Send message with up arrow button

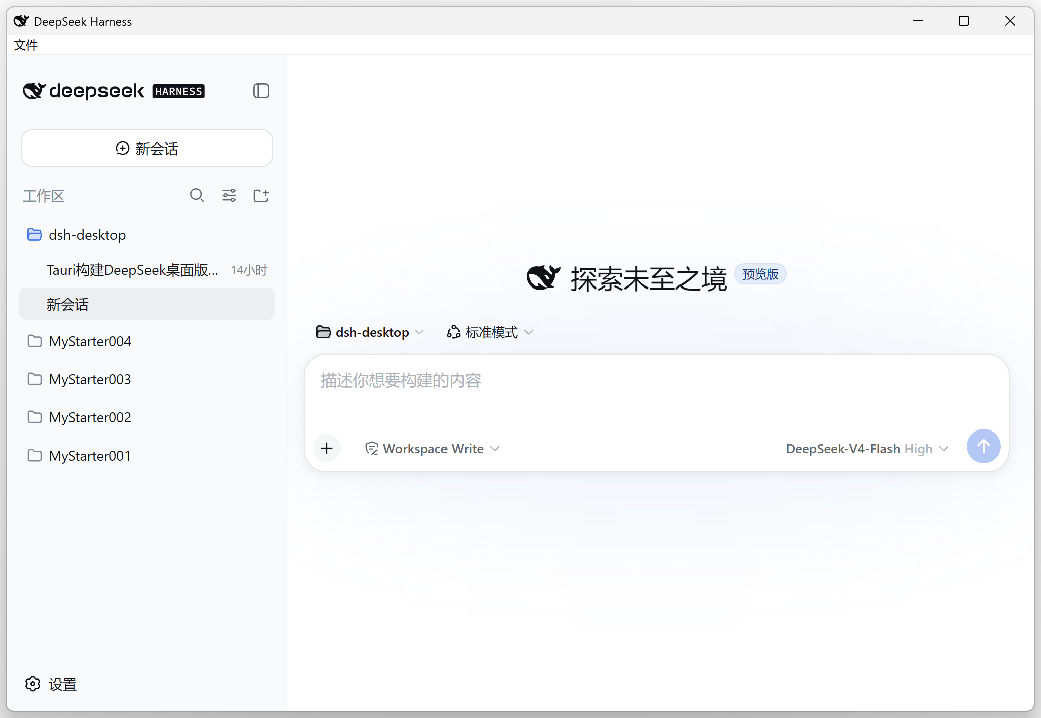coord(983,446)
